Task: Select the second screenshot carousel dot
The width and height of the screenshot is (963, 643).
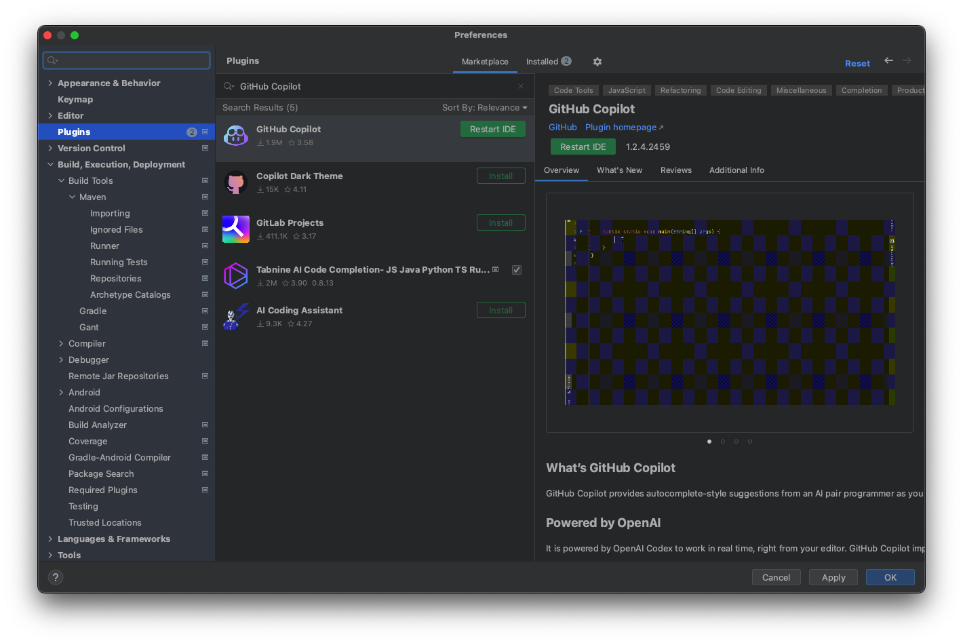Action: [x=723, y=442]
